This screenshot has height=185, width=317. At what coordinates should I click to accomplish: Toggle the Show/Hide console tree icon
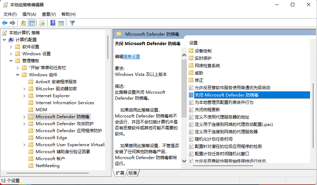(32, 23)
